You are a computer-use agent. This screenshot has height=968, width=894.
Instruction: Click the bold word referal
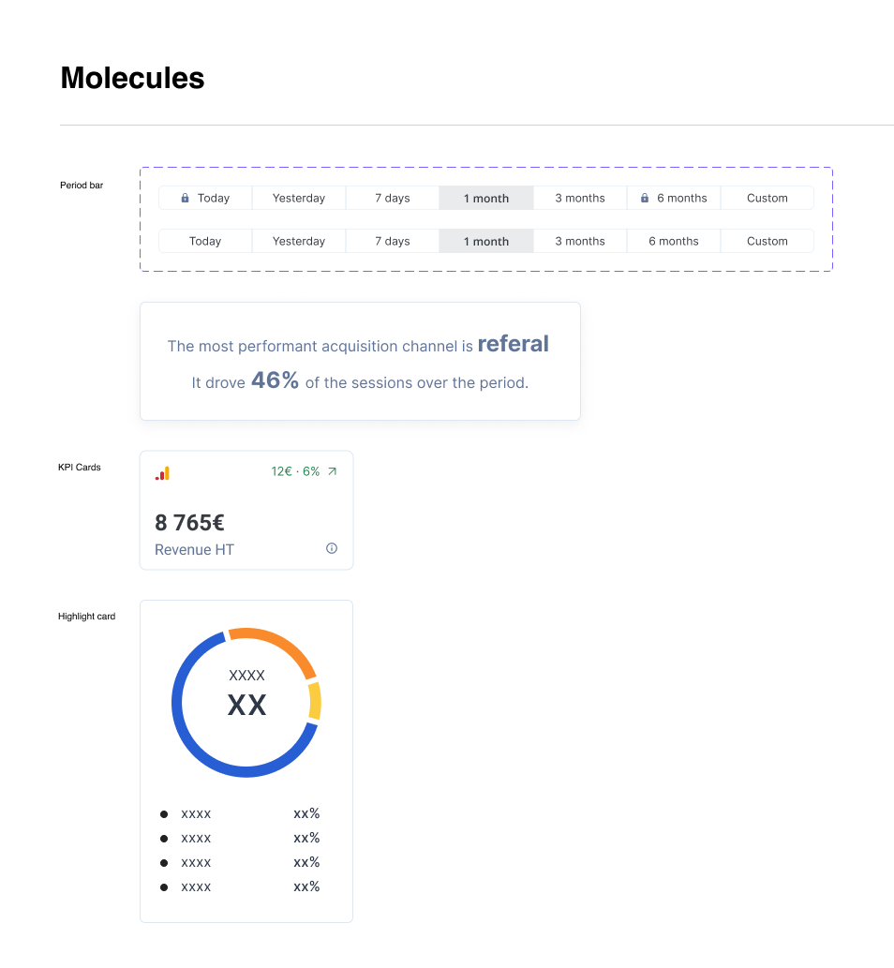tap(514, 344)
